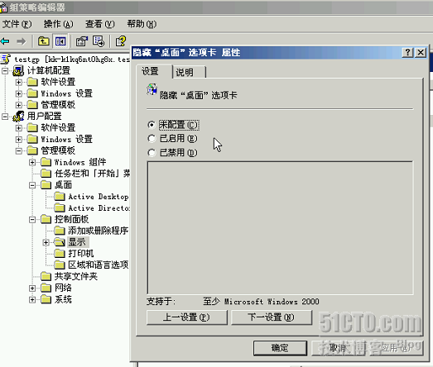Expand 软件设置 under 计算机配置
Screen dimensions: 433x367
[18, 82]
